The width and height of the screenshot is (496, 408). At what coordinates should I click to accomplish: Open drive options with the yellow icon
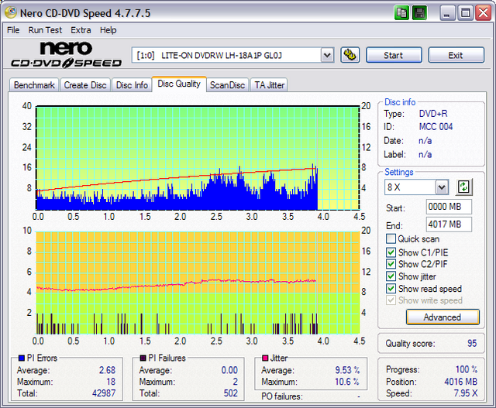click(x=350, y=55)
